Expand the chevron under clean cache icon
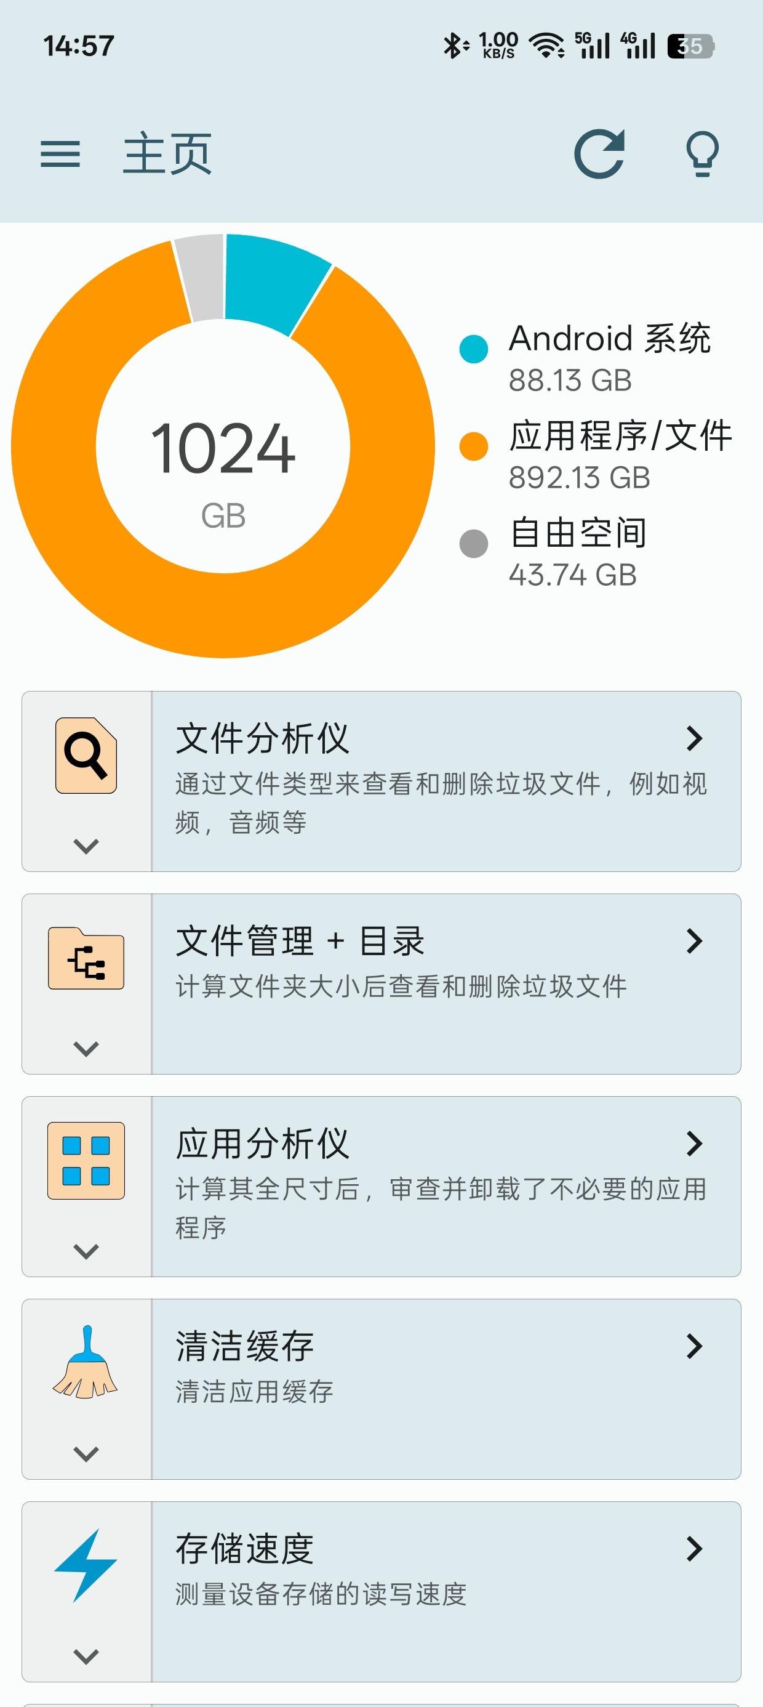 pyautogui.click(x=86, y=1454)
